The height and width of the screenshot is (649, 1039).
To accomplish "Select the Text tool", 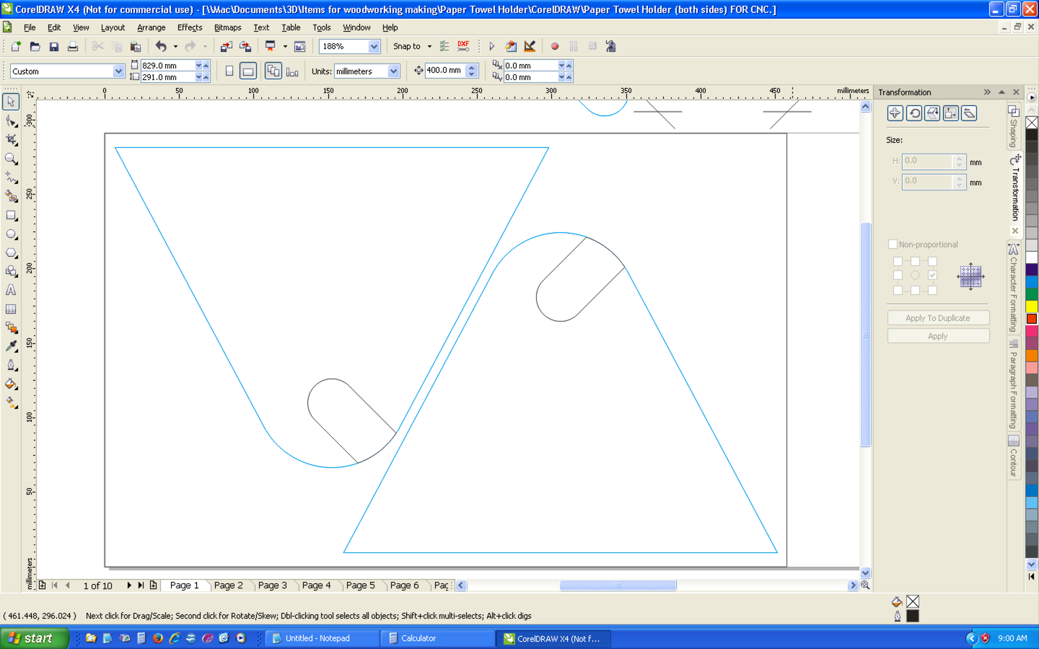I will coord(10,290).
